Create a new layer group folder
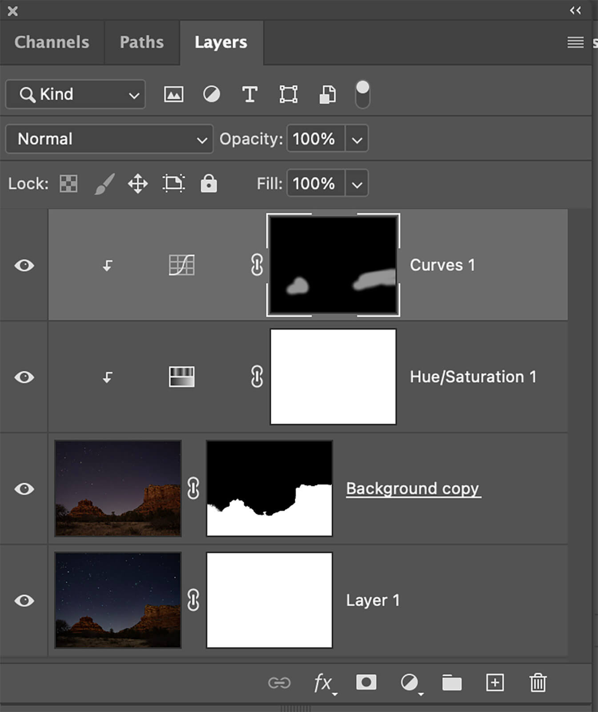Image resolution: width=598 pixels, height=712 pixels. coord(452,682)
